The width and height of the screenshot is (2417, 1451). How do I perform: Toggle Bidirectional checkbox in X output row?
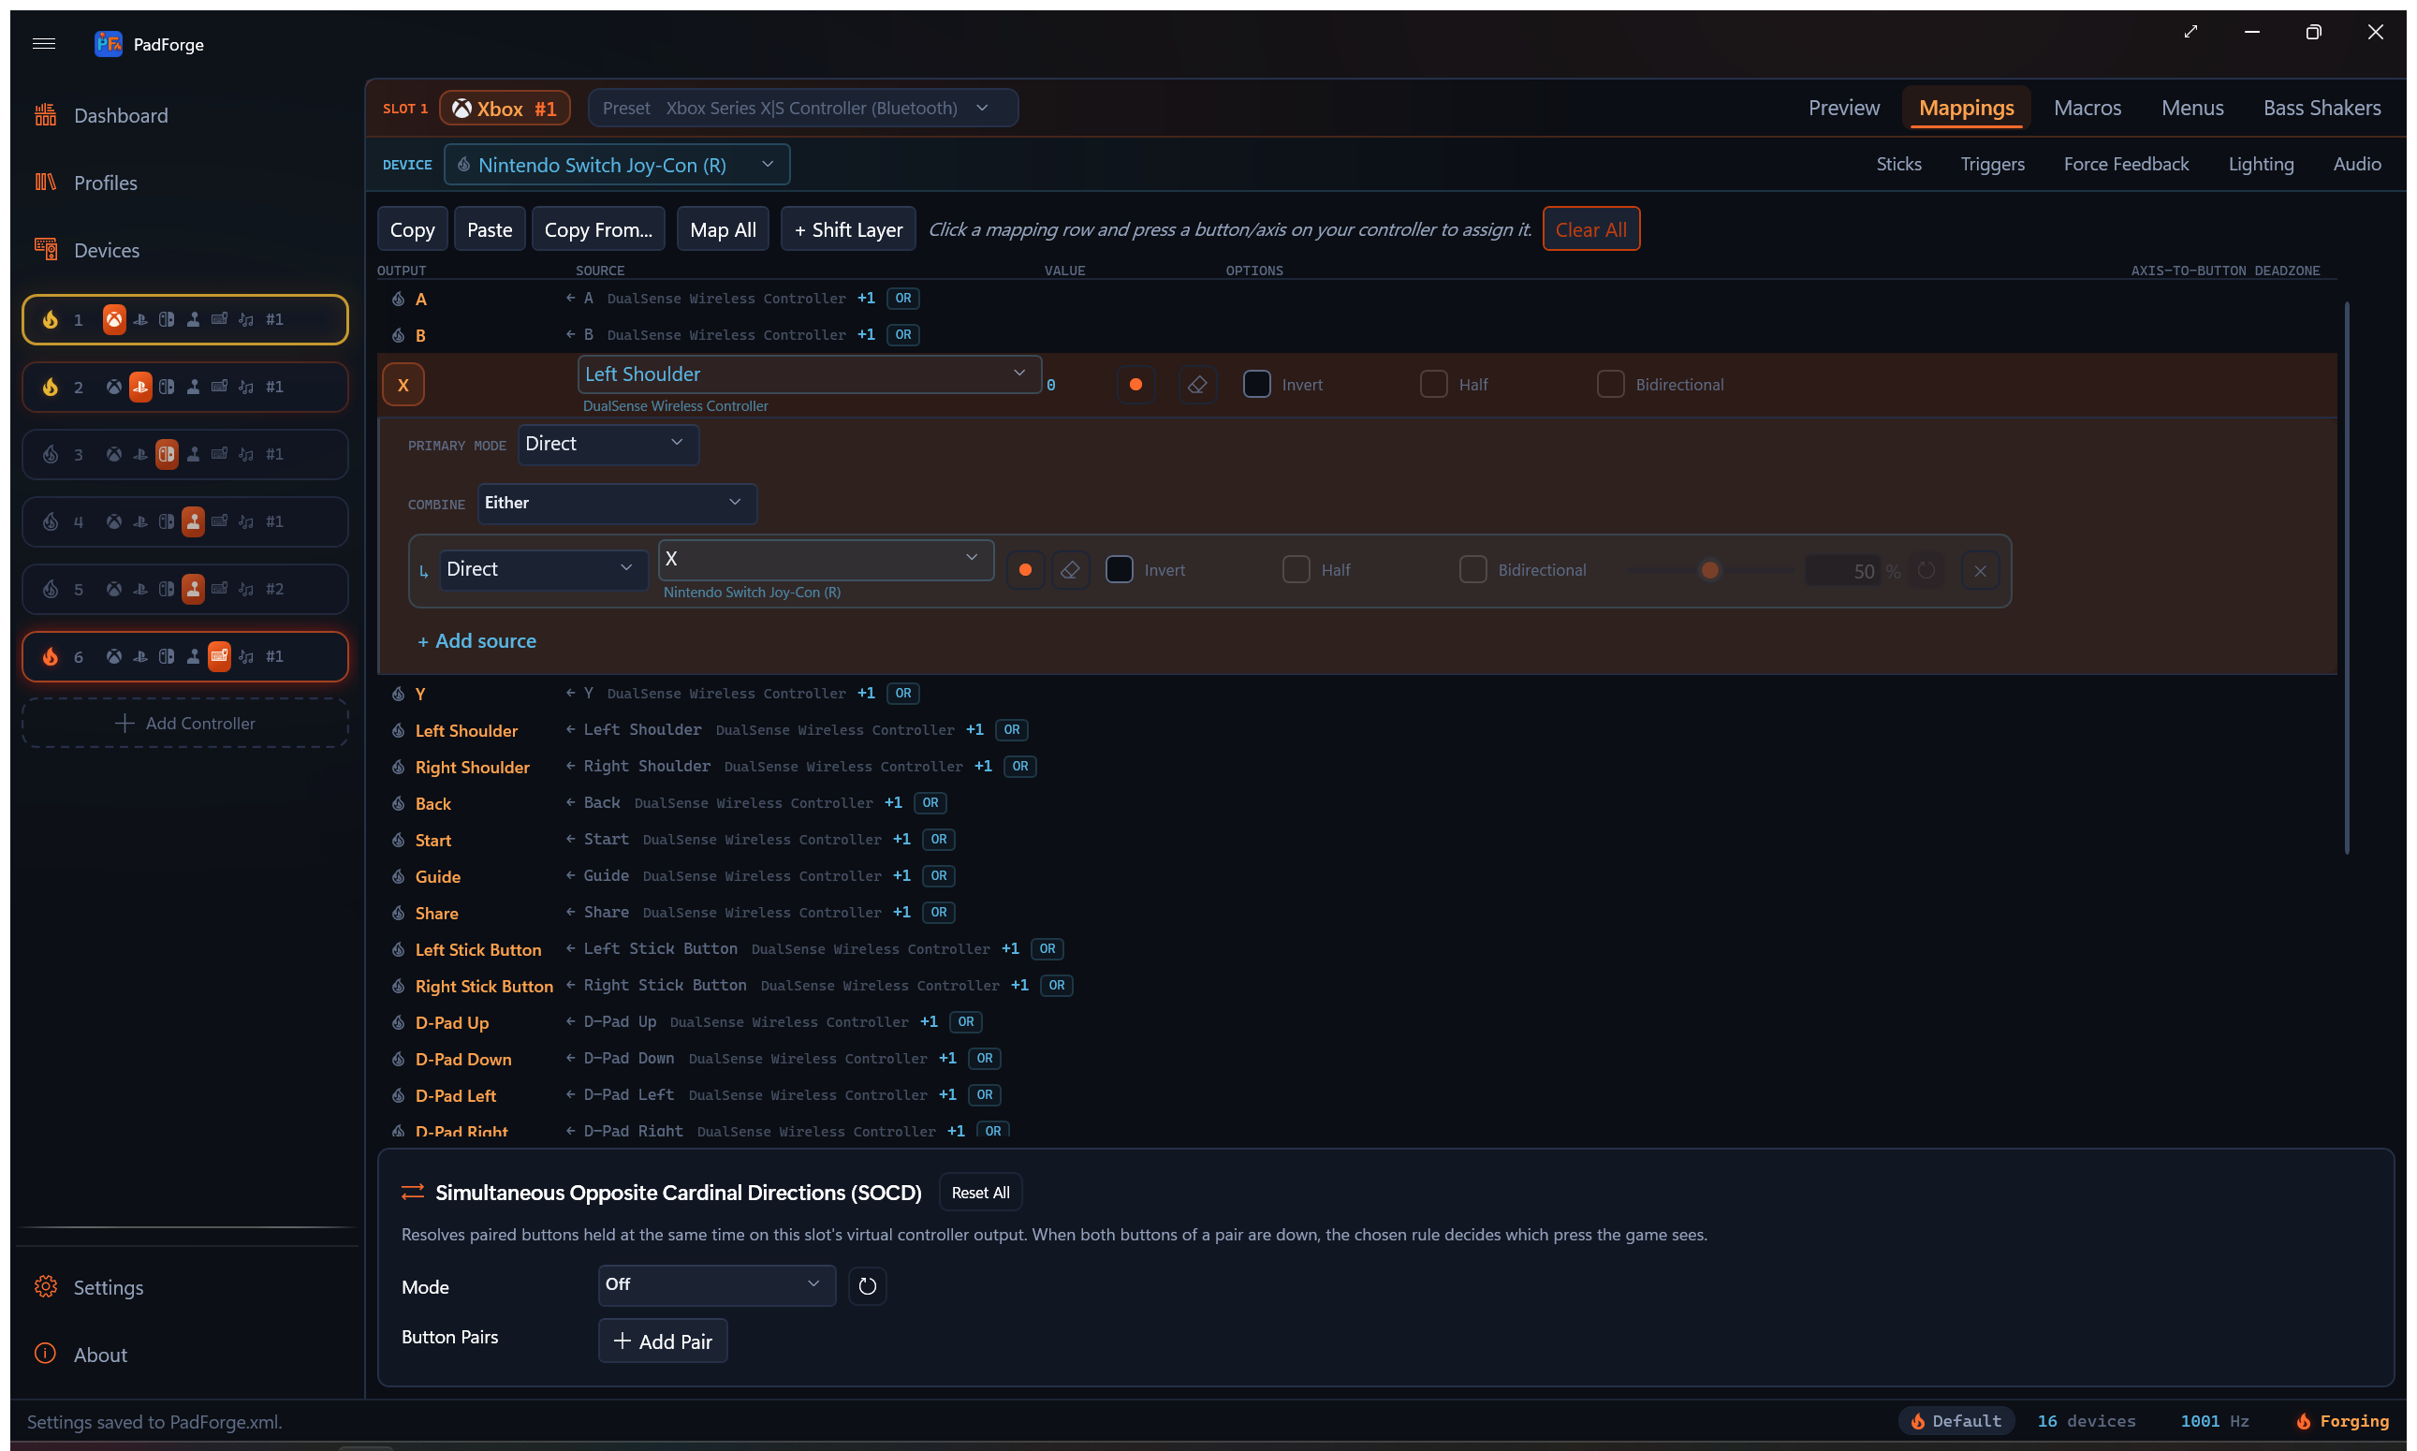pos(1611,386)
